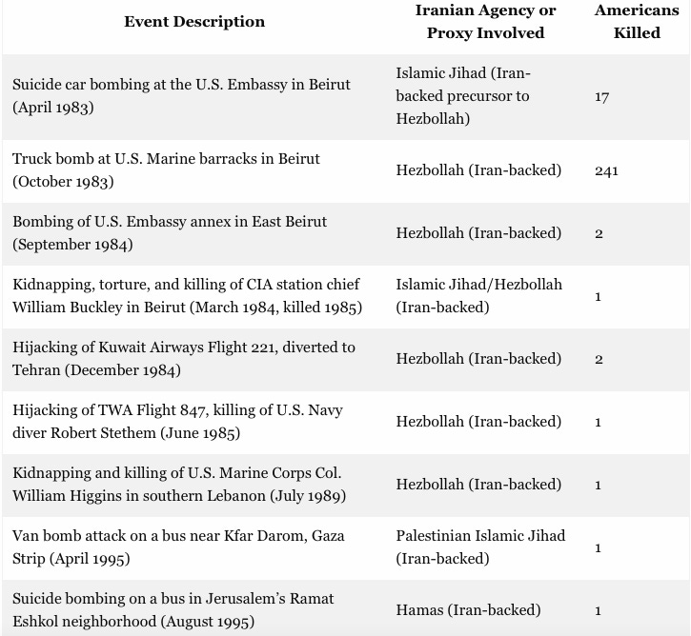Click the Ramat Eshkol bus bombing event text
Screen dimensions: 691x636
pyautogui.click(x=173, y=610)
